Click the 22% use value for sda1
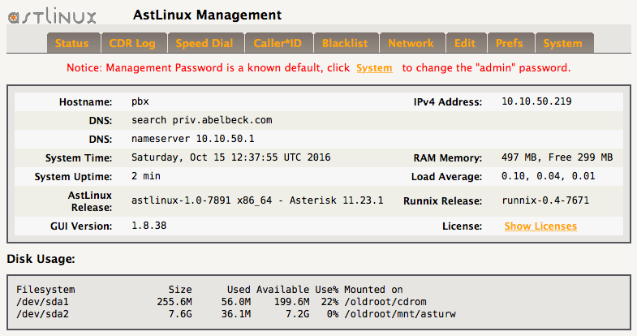This screenshot has height=336, width=637. 329,302
